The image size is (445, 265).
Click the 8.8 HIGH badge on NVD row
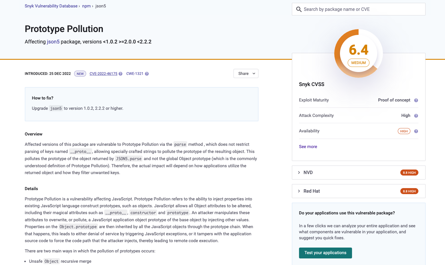coord(409,172)
